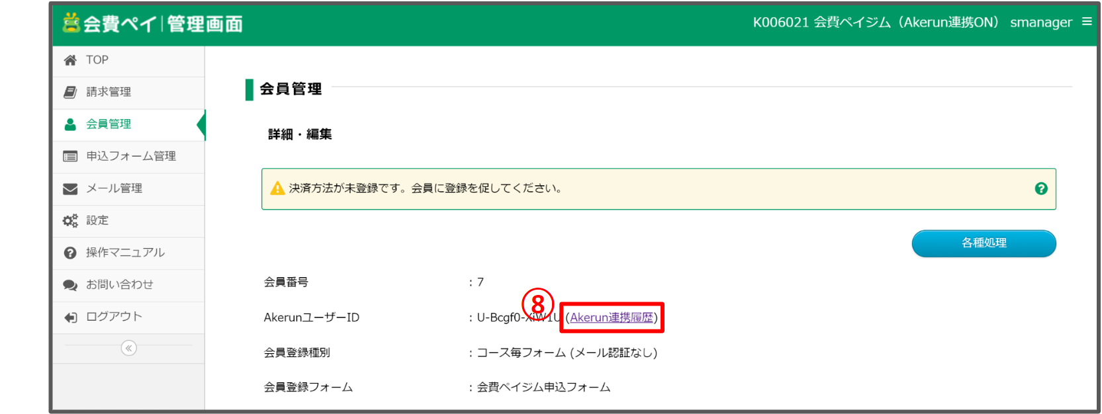Image resolution: width=1102 pixels, height=414 pixels.
Task: Click the smanager username in the header
Action: pos(1040,22)
